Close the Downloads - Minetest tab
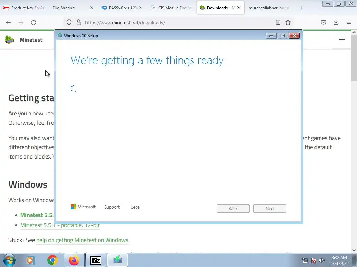This screenshot has width=357, height=267. 239,8
